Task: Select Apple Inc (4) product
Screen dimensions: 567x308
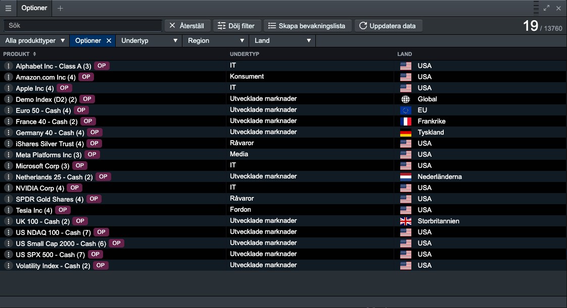Action: click(35, 88)
